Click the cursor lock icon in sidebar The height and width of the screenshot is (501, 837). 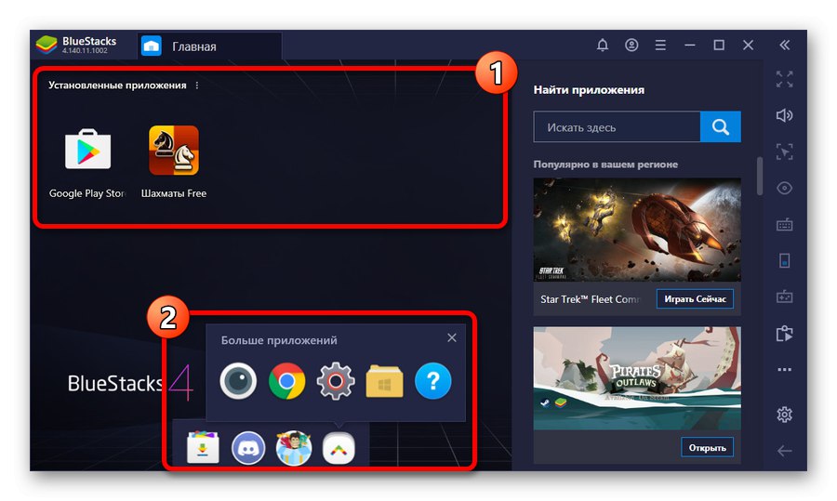(x=784, y=152)
